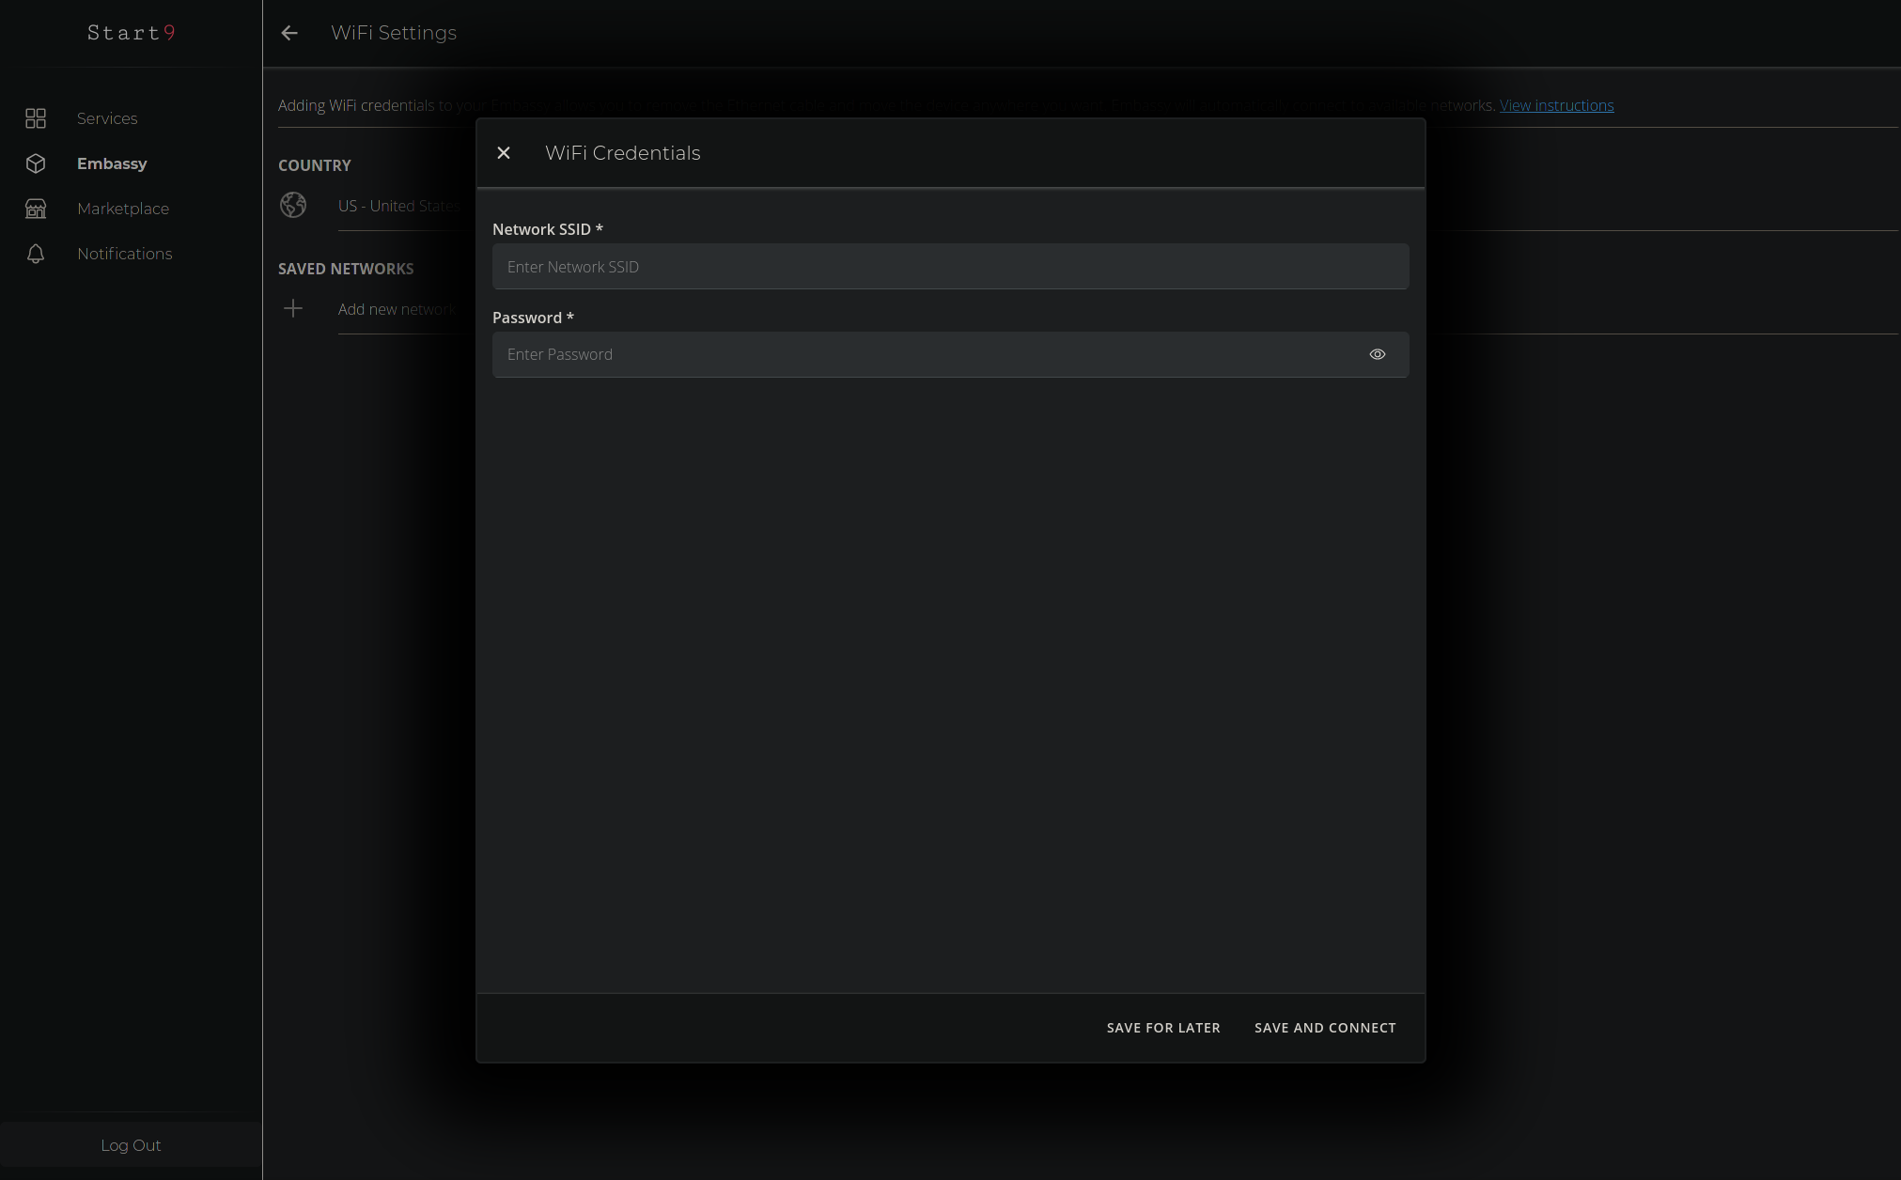Toggle password visibility eye icon

(1377, 354)
